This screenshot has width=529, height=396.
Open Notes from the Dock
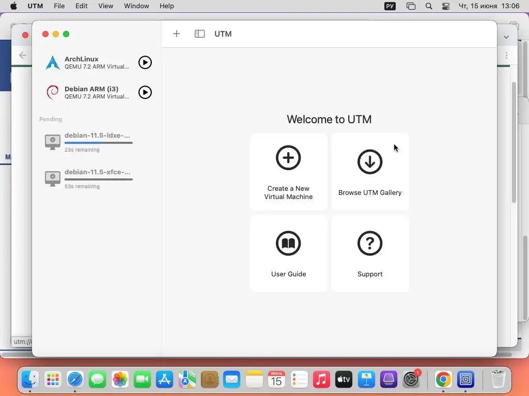pos(254,379)
